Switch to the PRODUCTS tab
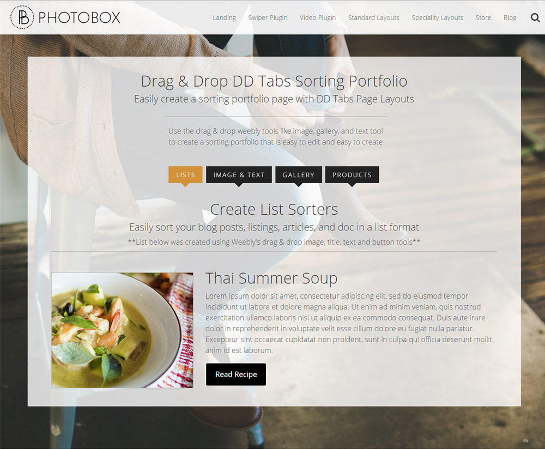The image size is (545, 449). pyautogui.click(x=352, y=175)
